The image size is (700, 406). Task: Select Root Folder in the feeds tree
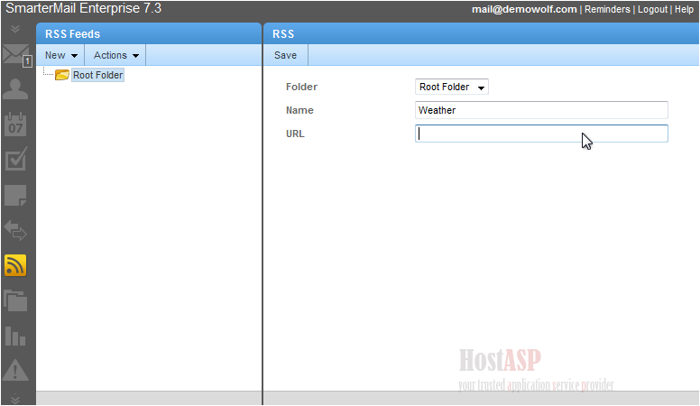pos(97,75)
